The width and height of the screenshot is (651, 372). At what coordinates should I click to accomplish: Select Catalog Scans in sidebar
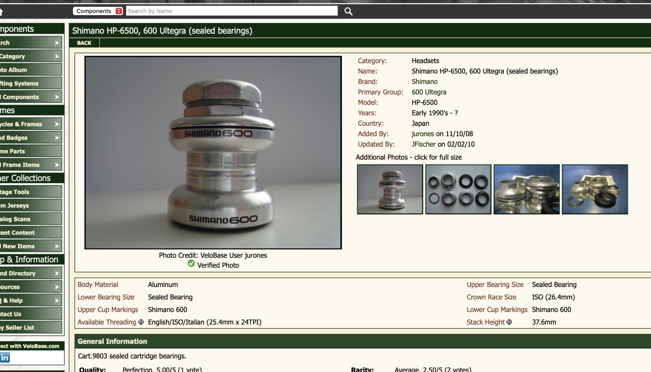[24, 219]
